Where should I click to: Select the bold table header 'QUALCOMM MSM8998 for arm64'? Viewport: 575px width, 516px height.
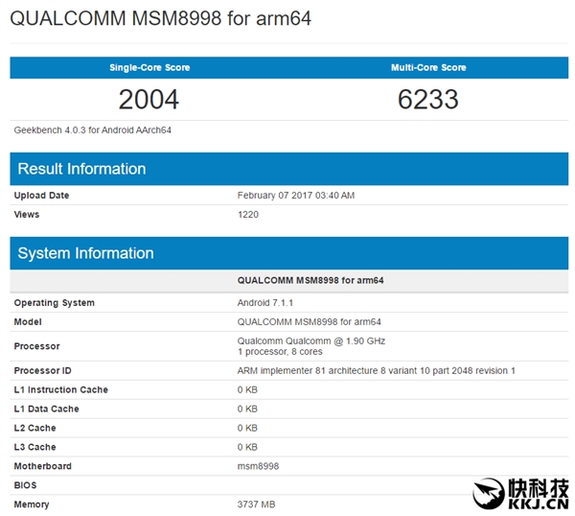(x=310, y=280)
